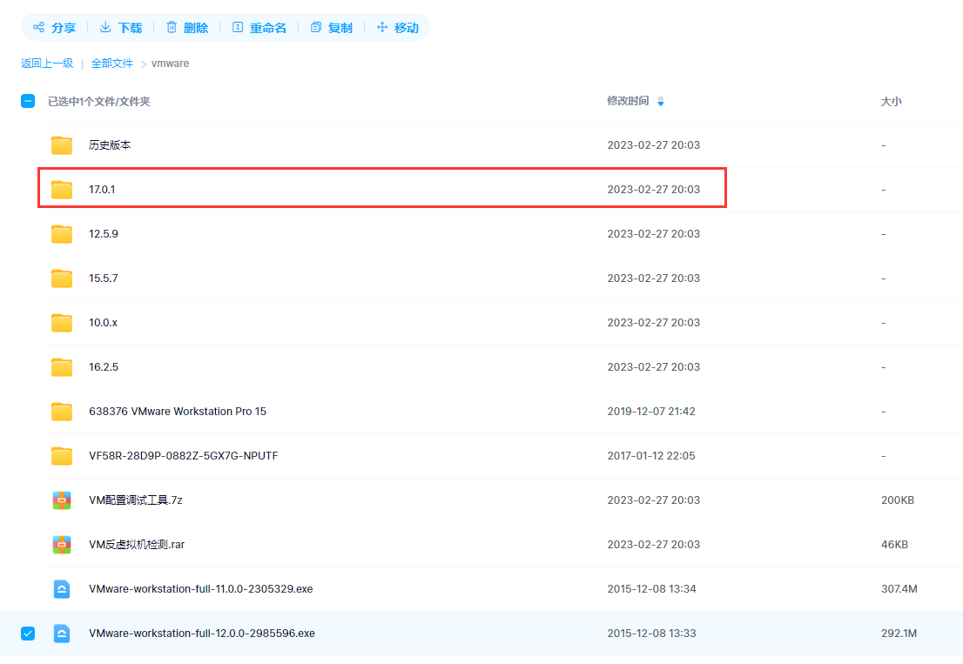The image size is (963, 664).
Task: Click folder icon of 15.5.7
Action: click(x=62, y=278)
